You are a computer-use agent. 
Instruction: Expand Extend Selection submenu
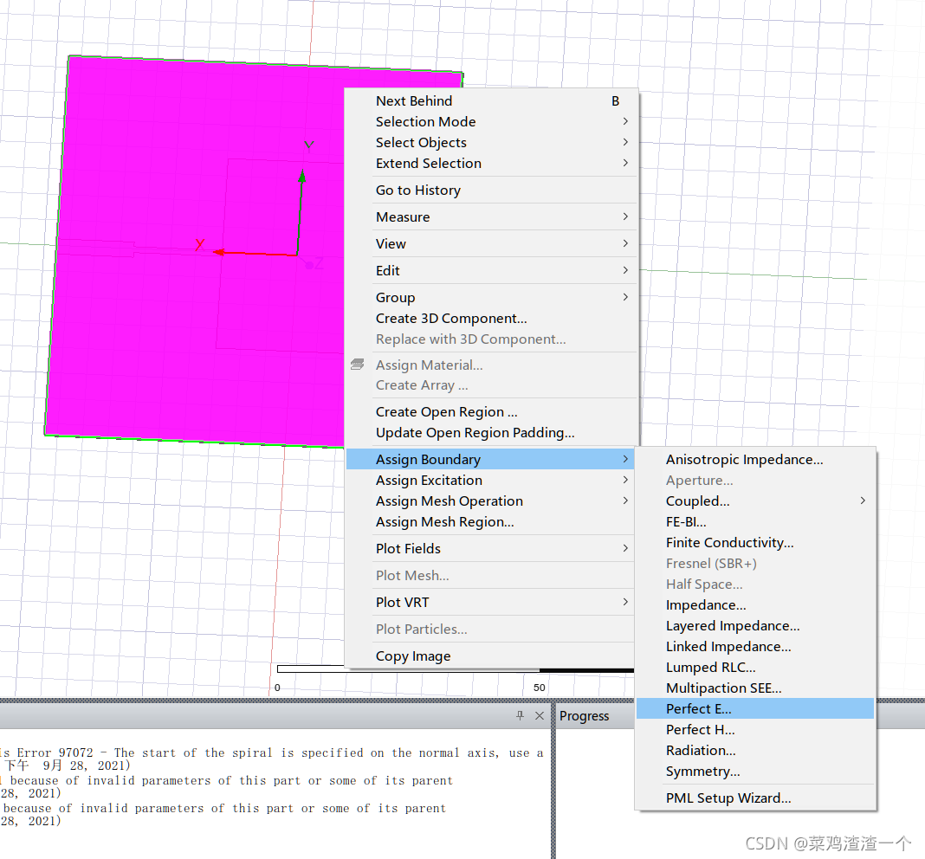point(491,163)
